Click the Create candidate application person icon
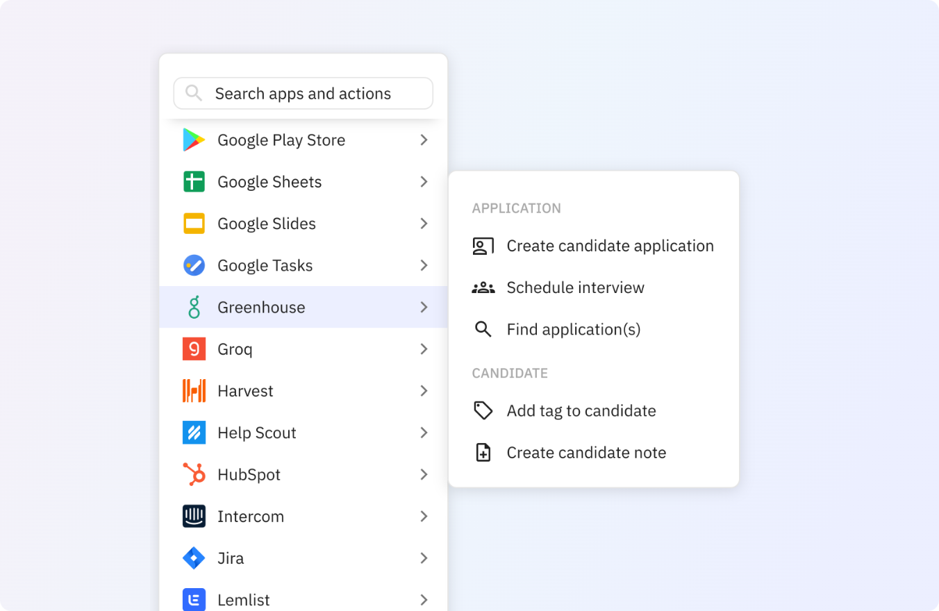This screenshot has width=939, height=611. 483,246
